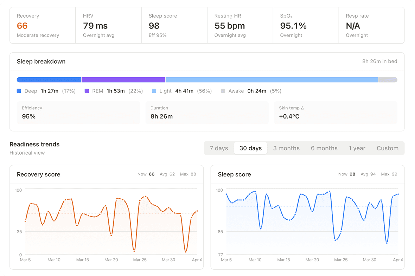Screen dimensions: 415x276
Task: Click the REM segment of sleep bar
Action: (x=123, y=80)
